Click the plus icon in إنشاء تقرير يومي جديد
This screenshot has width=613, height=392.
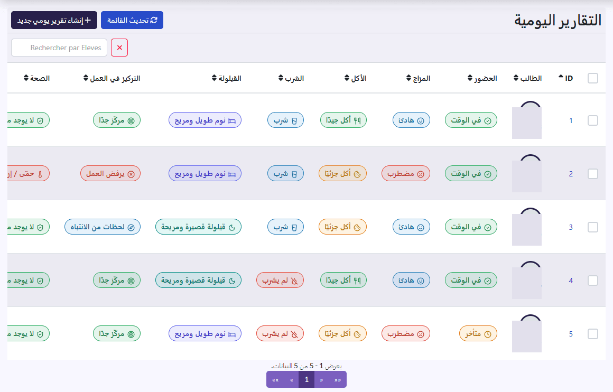pyautogui.click(x=88, y=20)
